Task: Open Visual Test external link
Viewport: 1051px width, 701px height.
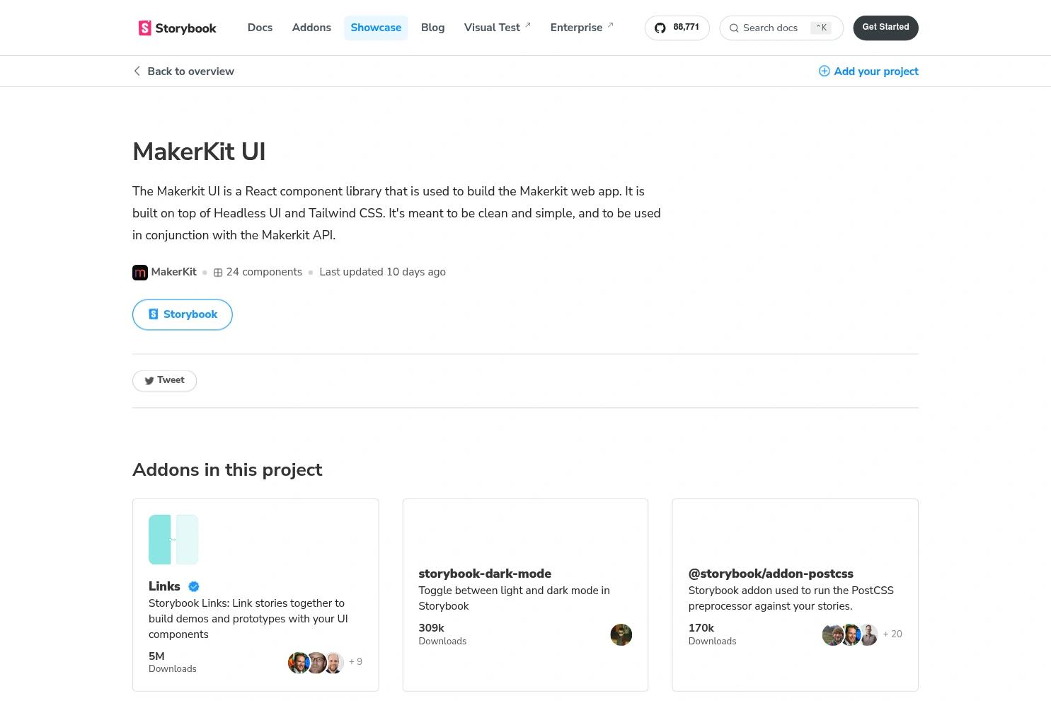Action: [497, 28]
